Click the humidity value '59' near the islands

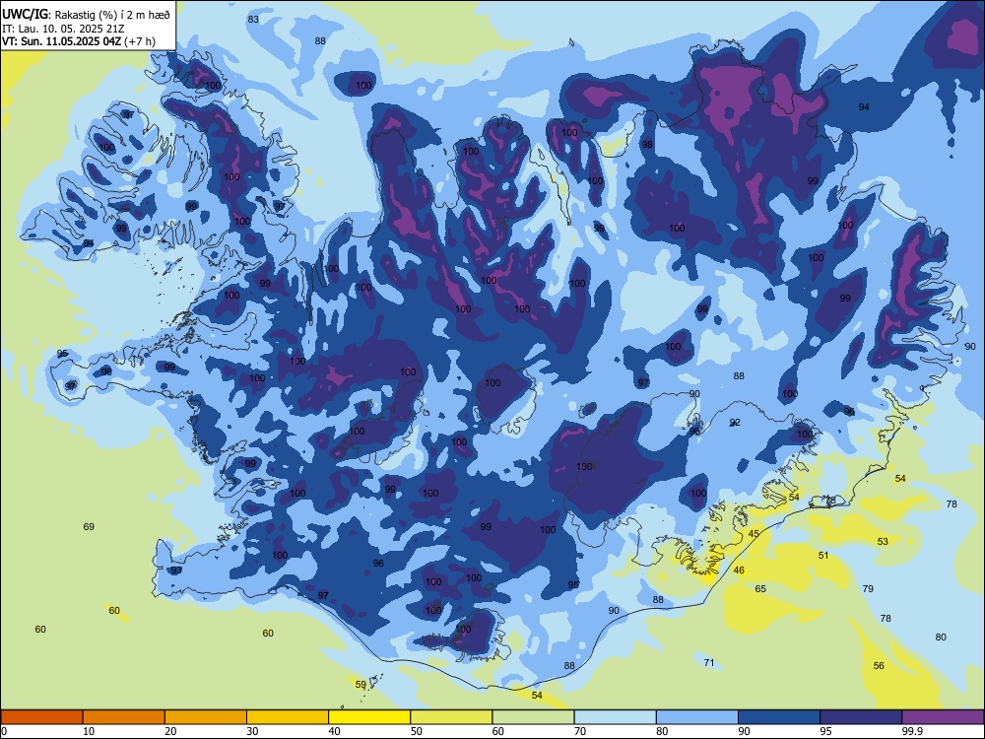pos(361,685)
